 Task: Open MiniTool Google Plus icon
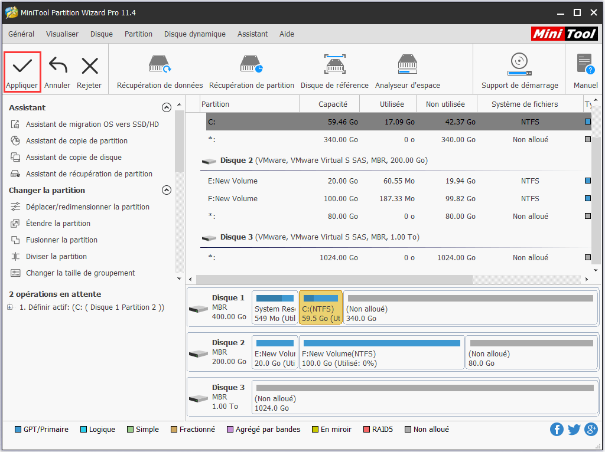[x=591, y=429]
